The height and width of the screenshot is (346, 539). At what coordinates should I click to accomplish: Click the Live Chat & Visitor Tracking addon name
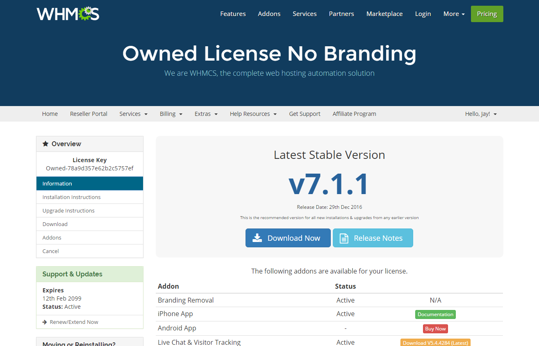pyautogui.click(x=199, y=342)
